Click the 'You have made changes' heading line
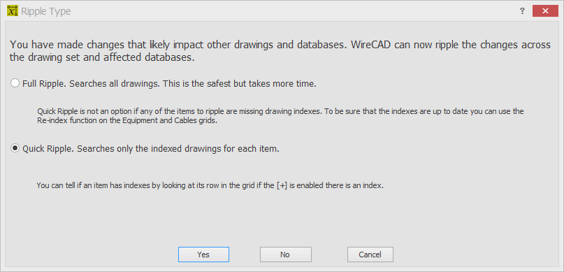This screenshot has height=272, width=564. (280, 45)
